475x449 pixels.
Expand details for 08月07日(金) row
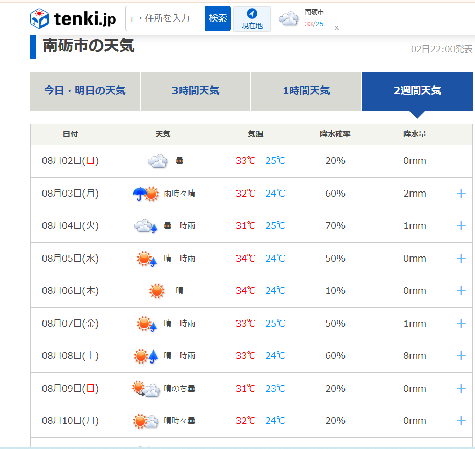click(x=461, y=324)
